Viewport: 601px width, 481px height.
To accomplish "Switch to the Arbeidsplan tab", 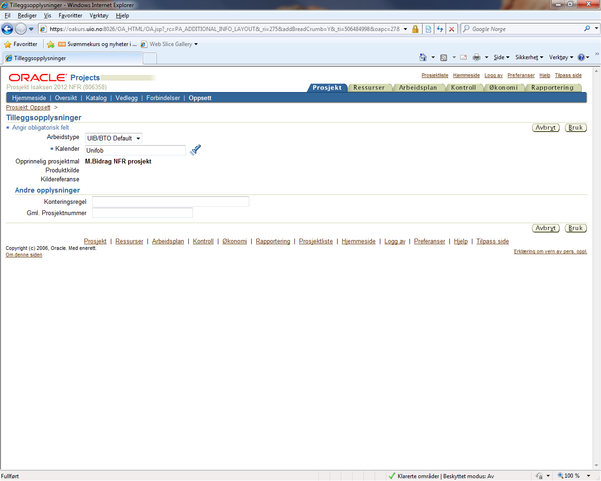I will click(x=418, y=87).
